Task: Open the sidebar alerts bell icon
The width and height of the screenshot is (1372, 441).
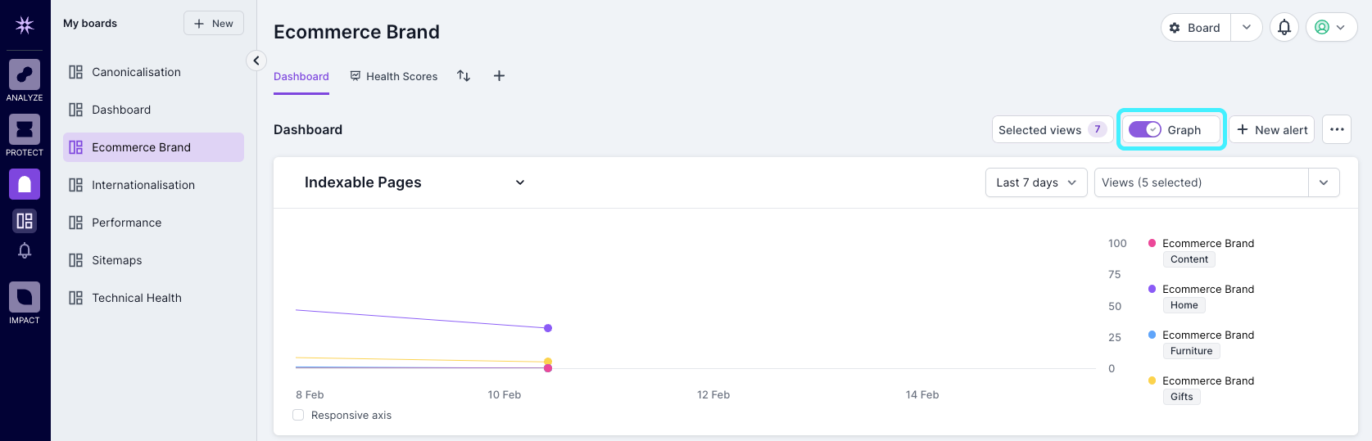Action: [25, 250]
